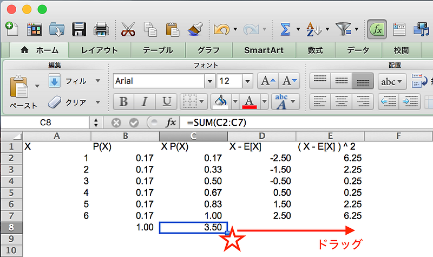Open the abc orientation dropdown

tap(392, 81)
